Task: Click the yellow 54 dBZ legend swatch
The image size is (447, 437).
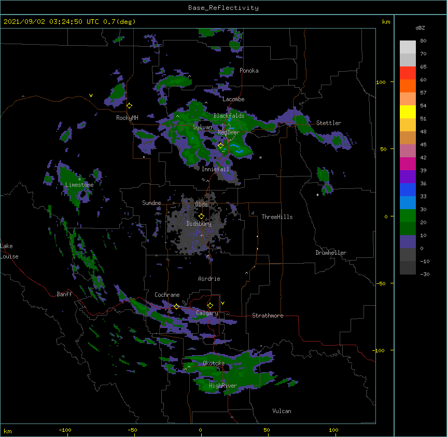Action: coord(408,112)
